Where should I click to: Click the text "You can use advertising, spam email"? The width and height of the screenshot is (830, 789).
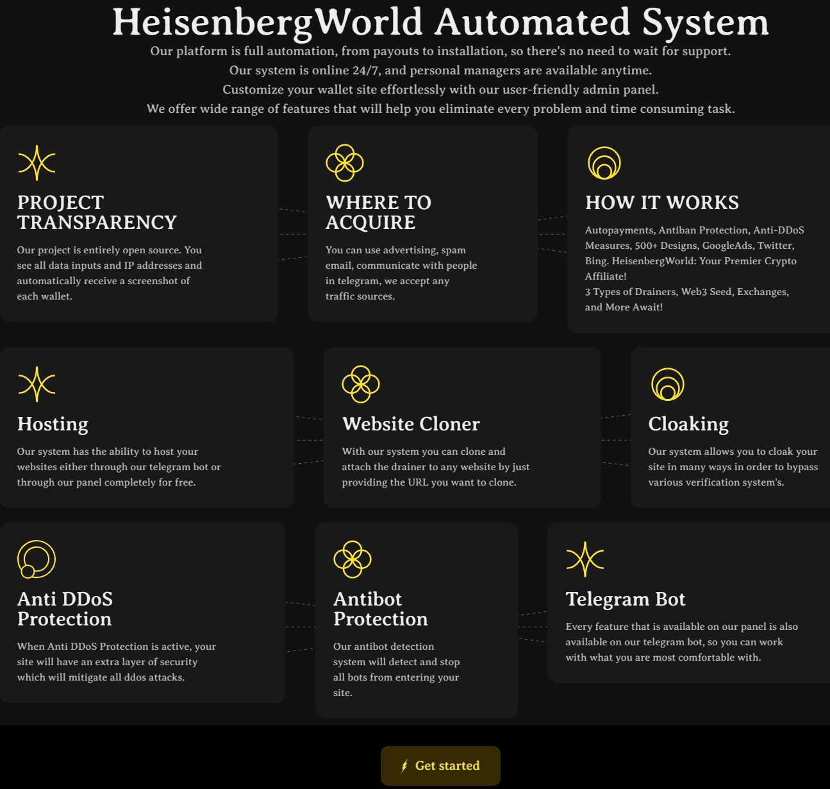coord(401,273)
